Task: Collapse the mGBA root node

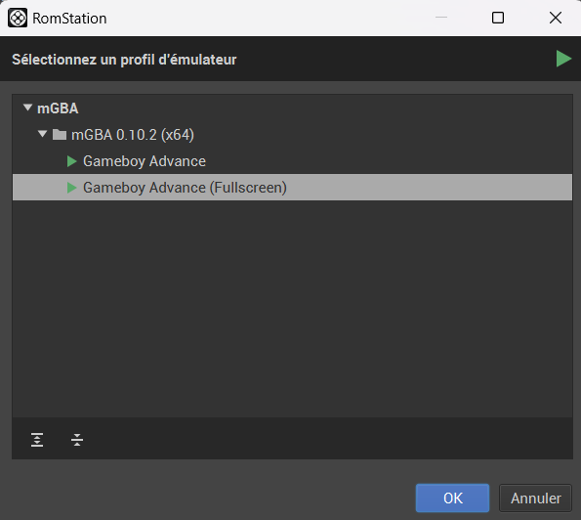Action: (27, 108)
